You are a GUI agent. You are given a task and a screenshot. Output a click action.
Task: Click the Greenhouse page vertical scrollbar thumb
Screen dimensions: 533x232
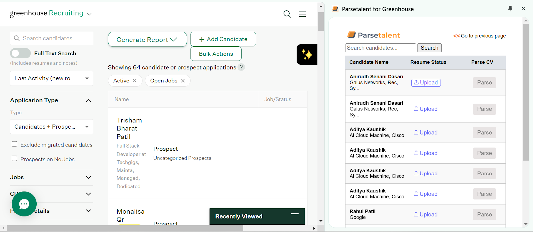321,21
